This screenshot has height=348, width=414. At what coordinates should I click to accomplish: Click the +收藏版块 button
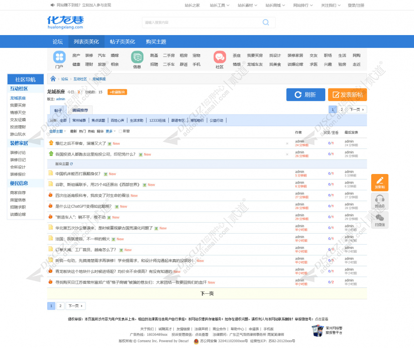click(117, 92)
